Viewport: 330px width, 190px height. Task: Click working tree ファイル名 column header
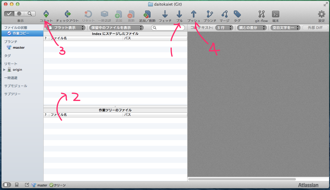[x=86, y=115]
